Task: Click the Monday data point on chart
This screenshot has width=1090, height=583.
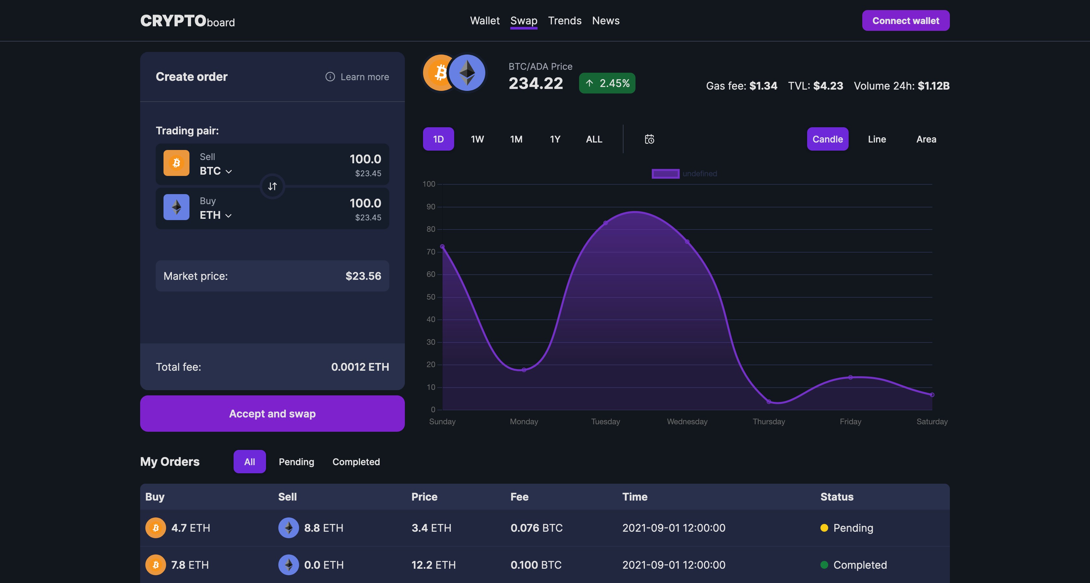Action: pyautogui.click(x=524, y=370)
